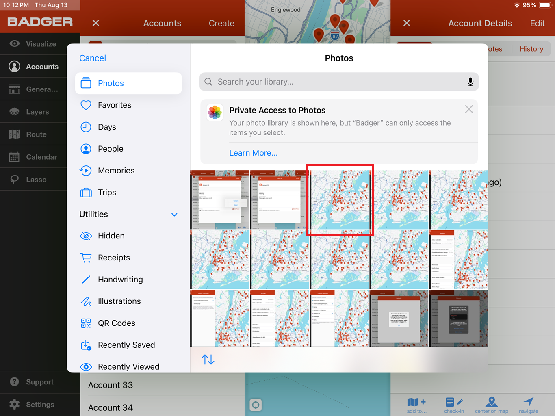Switch to the History tab
Image resolution: width=555 pixels, height=416 pixels.
[531, 49]
